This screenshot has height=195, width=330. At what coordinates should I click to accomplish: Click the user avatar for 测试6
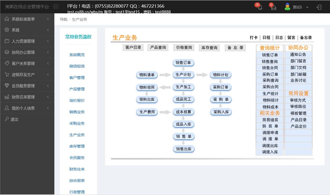287,7
